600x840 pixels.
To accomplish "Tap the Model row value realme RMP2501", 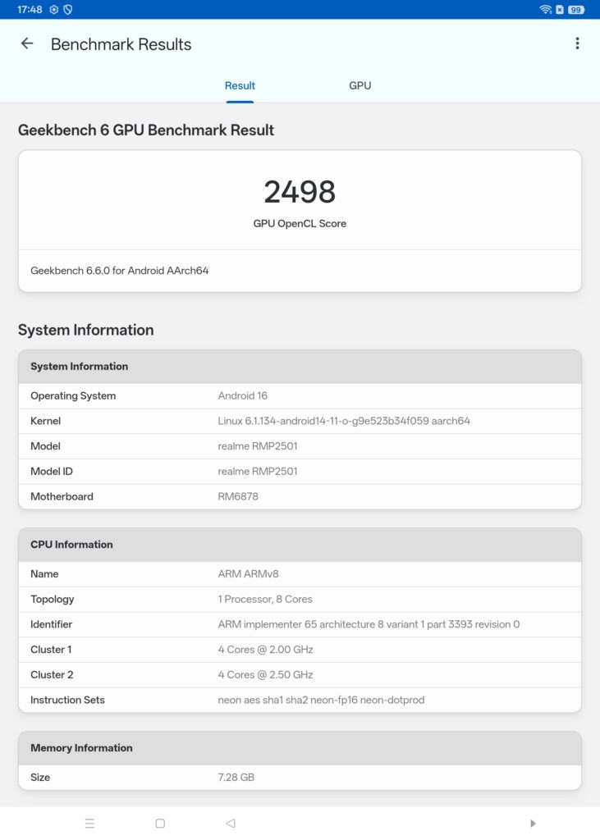I will [258, 446].
